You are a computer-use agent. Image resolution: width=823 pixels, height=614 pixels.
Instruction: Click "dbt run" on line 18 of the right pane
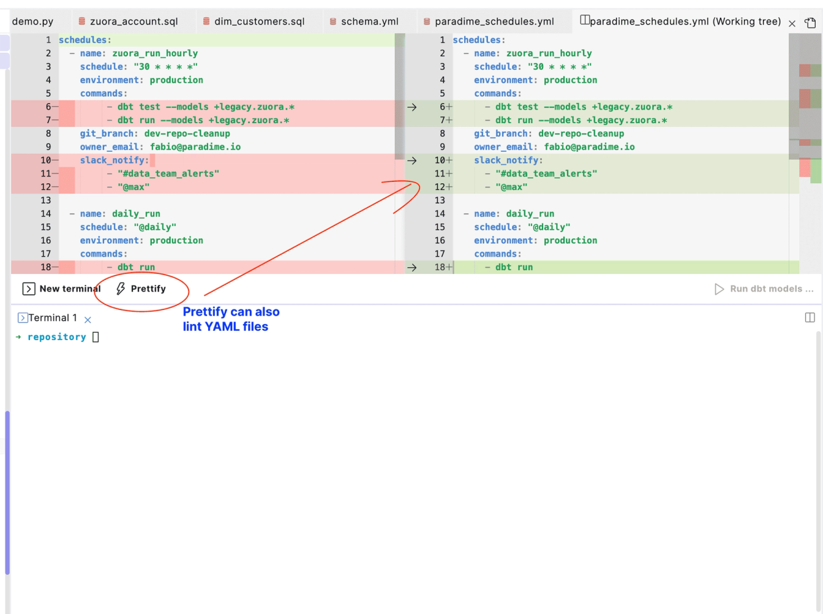tap(514, 268)
